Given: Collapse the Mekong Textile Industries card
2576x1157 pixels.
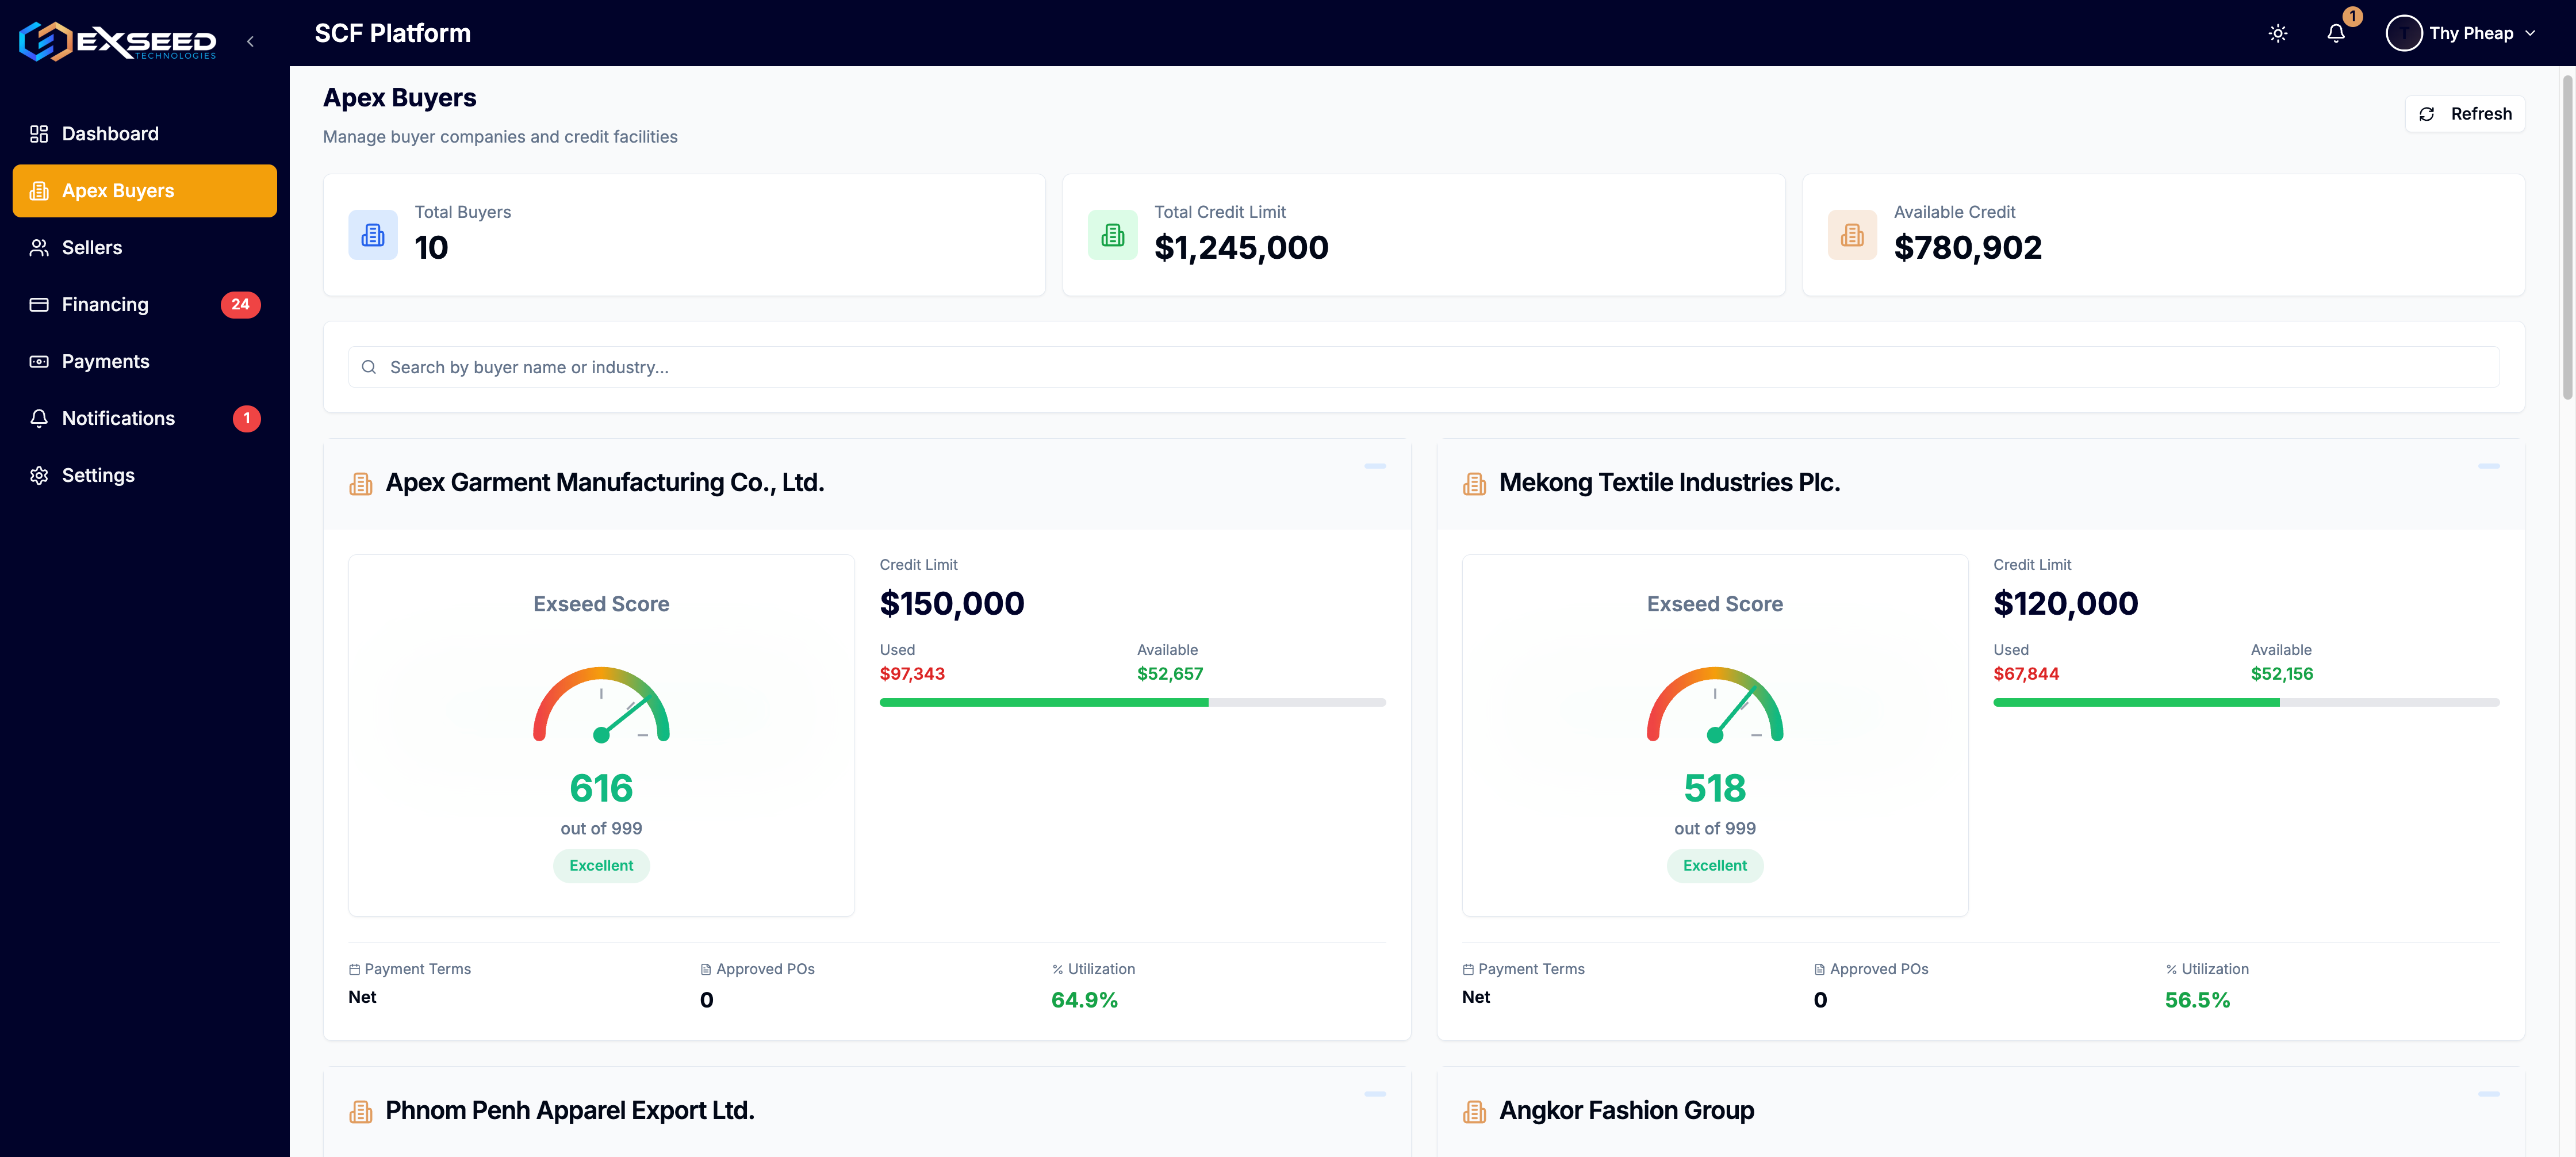Looking at the screenshot, I should click(x=2491, y=465).
